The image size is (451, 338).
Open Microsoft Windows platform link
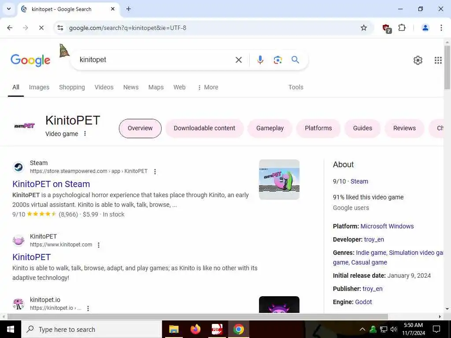click(387, 226)
